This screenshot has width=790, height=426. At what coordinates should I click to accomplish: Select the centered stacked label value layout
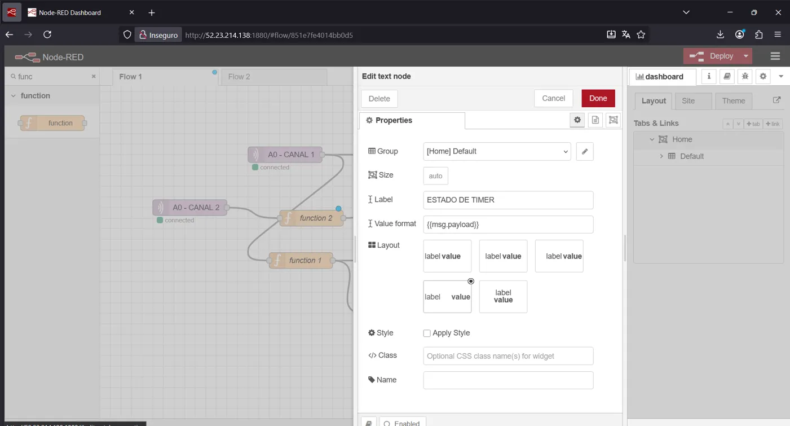coord(503,297)
